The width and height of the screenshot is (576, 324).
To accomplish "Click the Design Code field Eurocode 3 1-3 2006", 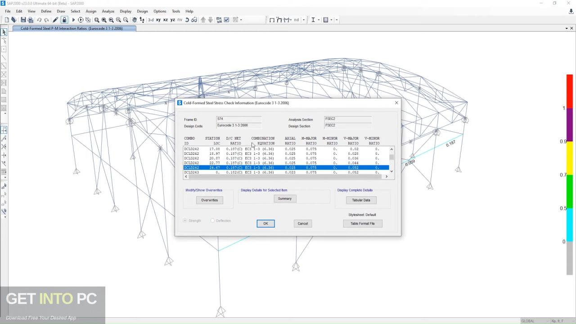I will pyautogui.click(x=238, y=126).
